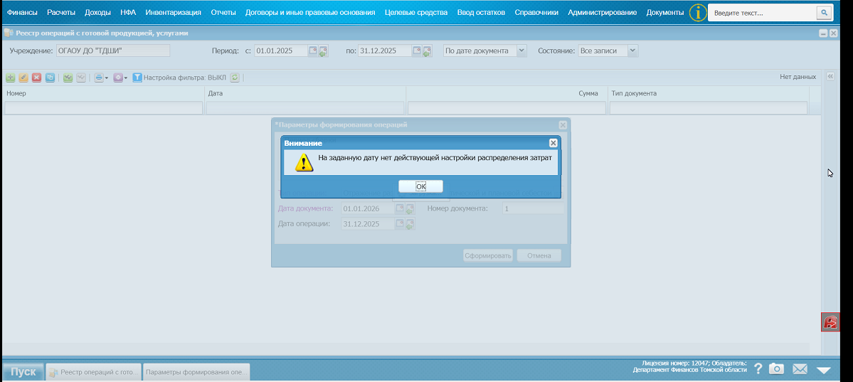Click the envelope messages icon

(x=800, y=369)
